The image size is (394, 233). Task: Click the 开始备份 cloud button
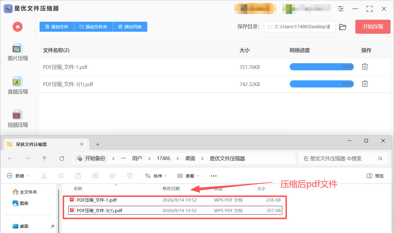pyautogui.click(x=91, y=158)
